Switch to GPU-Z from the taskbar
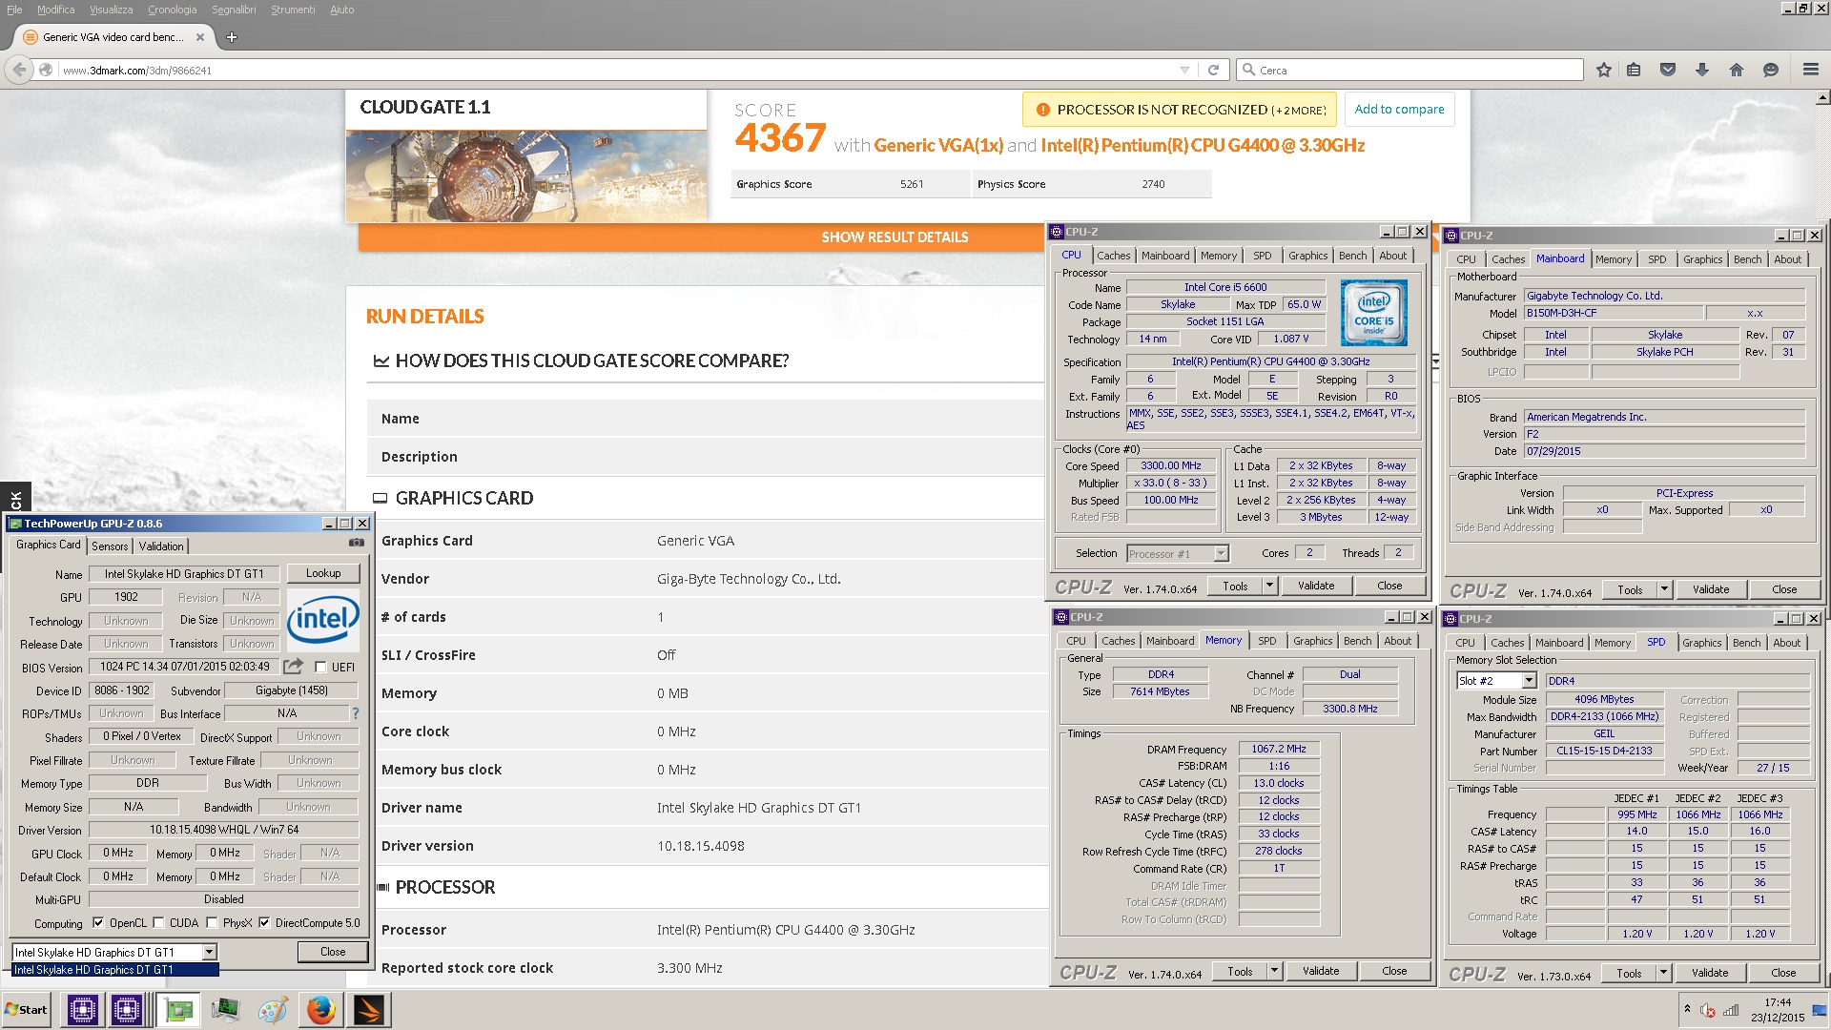Screen dimensions: 1831x1030 [177, 1009]
